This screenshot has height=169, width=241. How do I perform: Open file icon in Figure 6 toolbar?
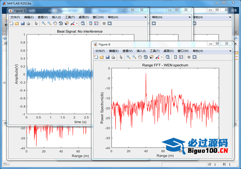[x=101, y=57]
